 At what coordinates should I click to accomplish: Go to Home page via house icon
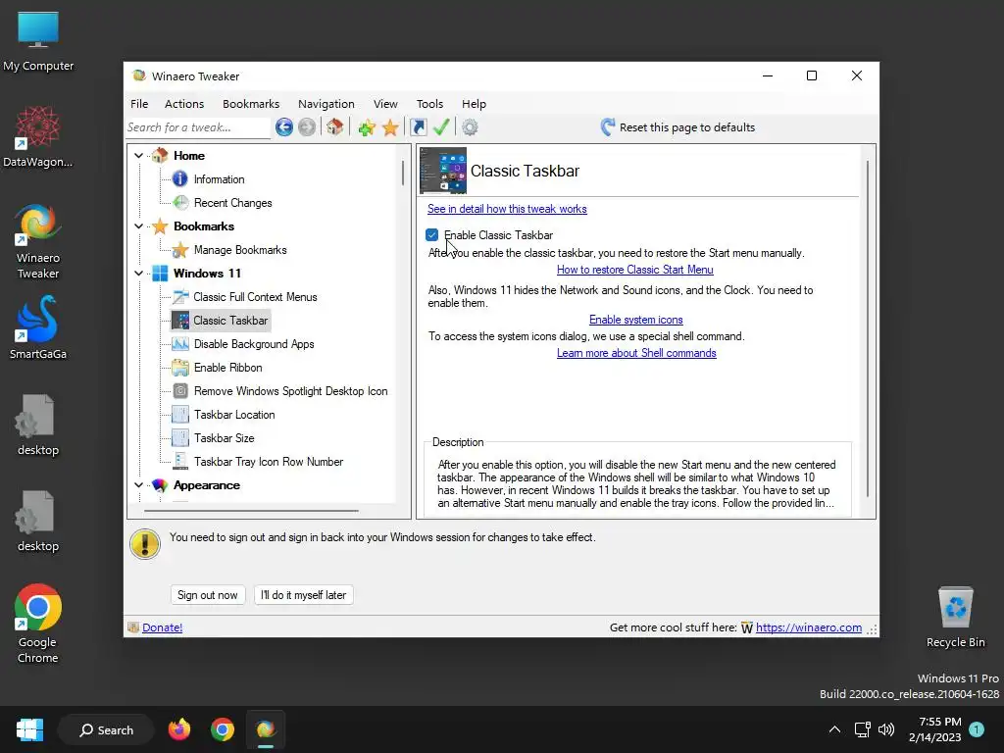(335, 126)
